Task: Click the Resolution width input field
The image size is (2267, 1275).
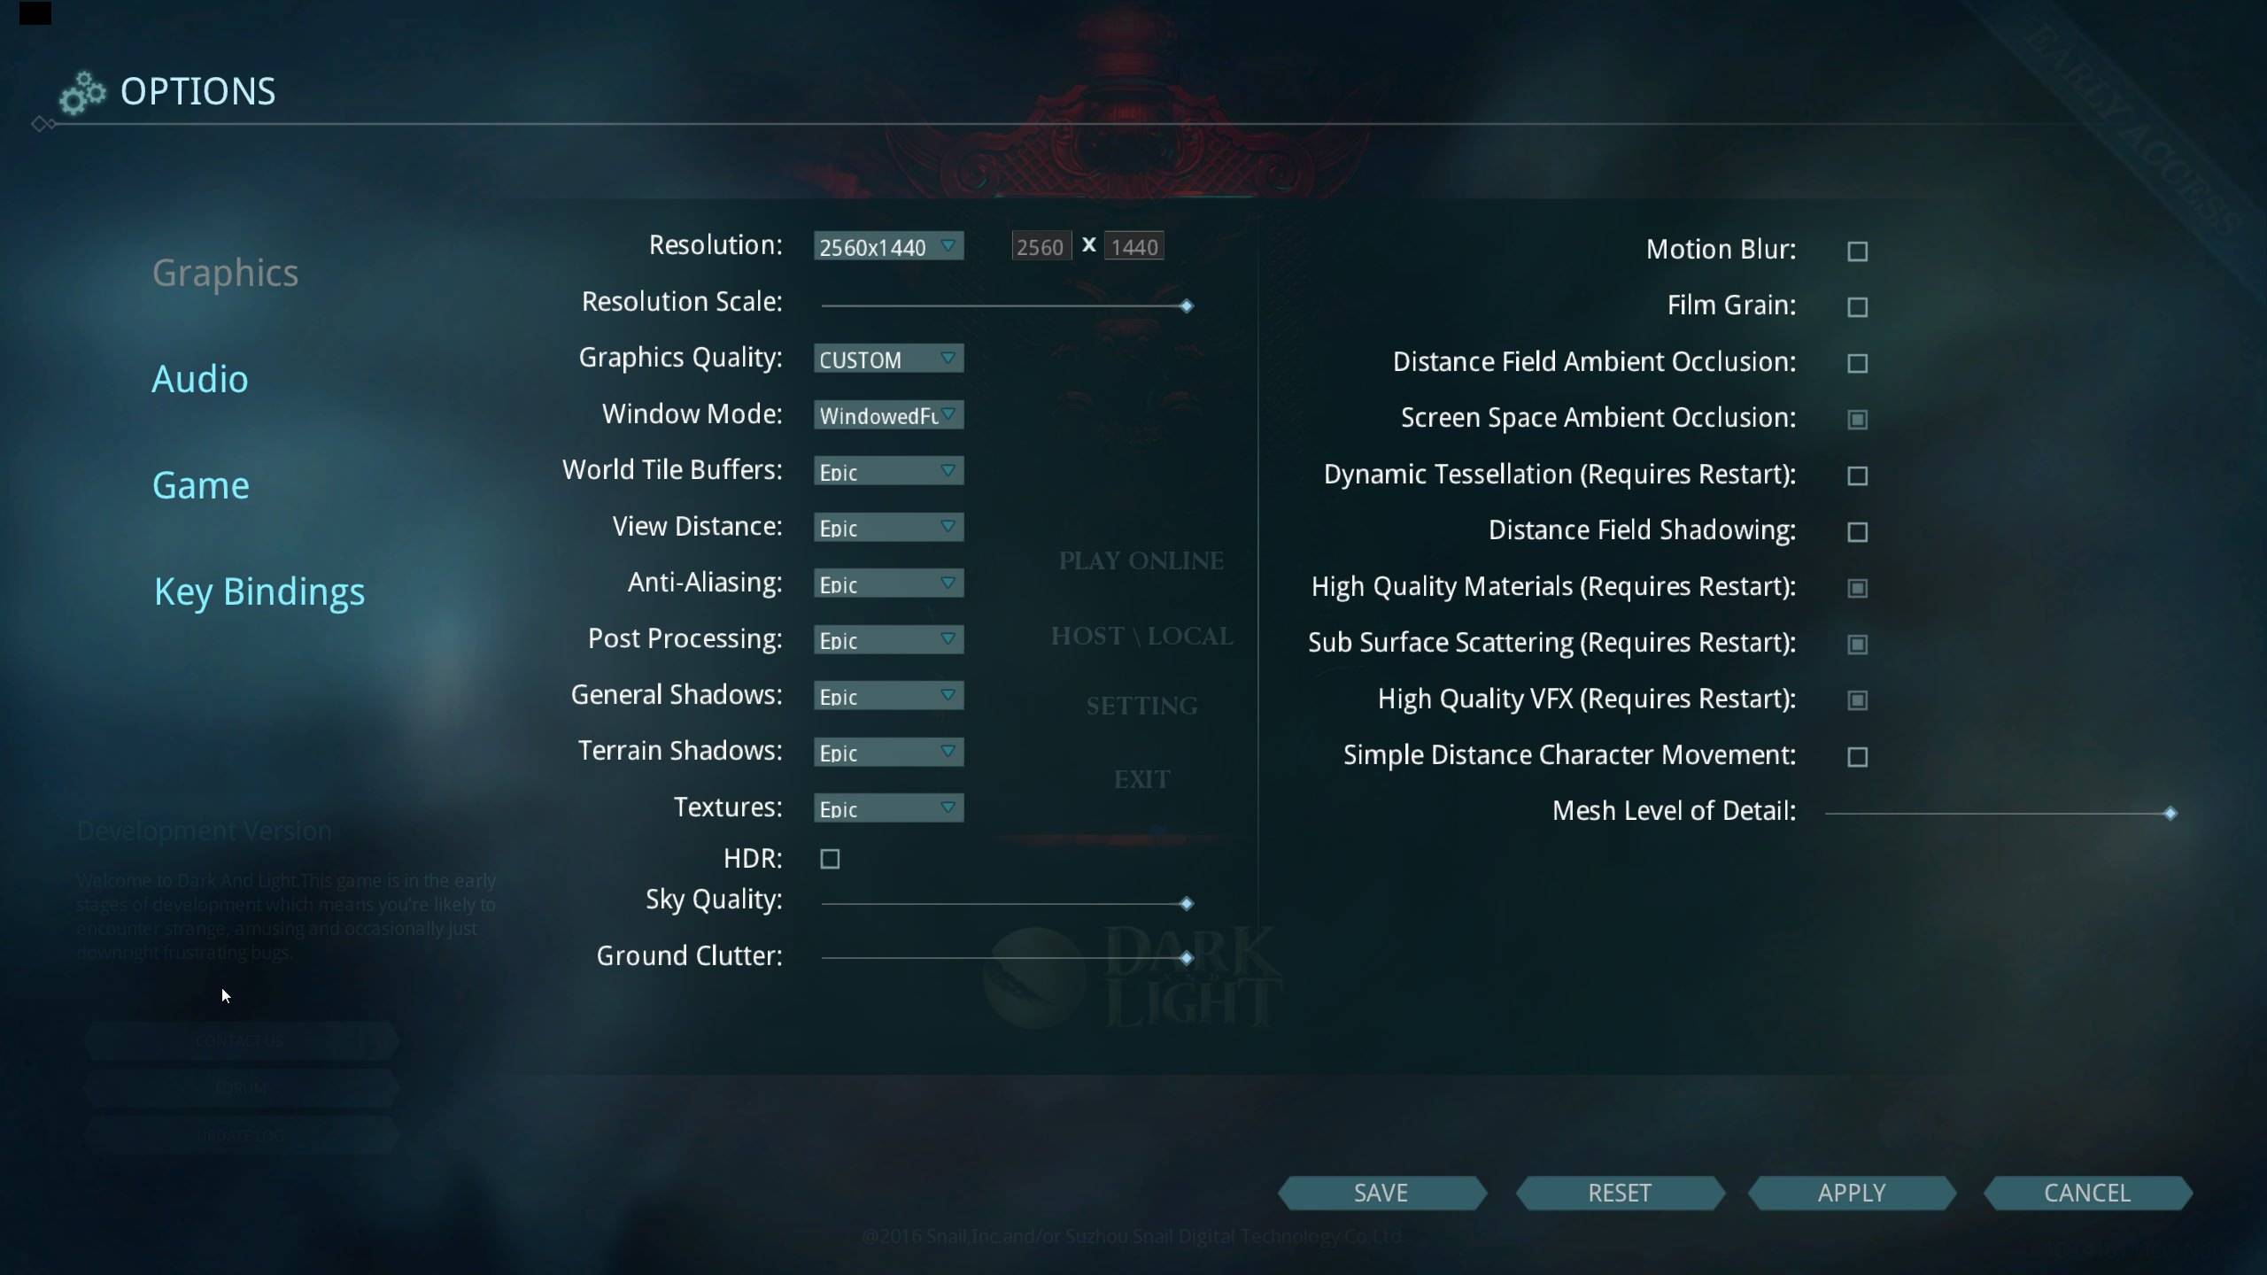Action: (x=1039, y=246)
